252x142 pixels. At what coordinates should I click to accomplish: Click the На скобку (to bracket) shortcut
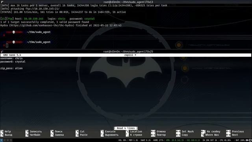coord(211,131)
